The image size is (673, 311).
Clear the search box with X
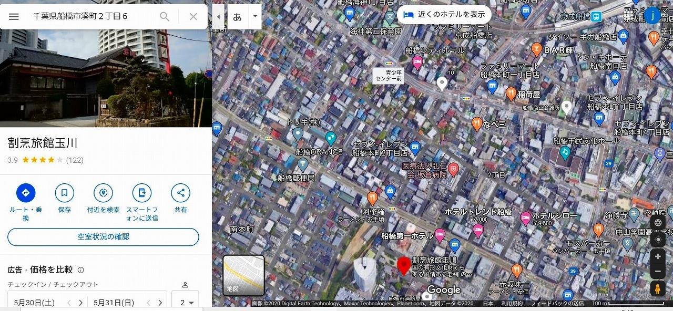point(193,17)
